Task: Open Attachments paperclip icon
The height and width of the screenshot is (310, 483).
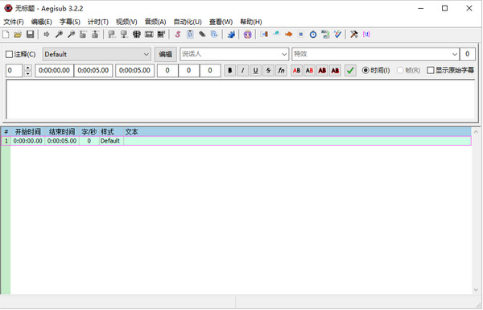Action: point(202,34)
